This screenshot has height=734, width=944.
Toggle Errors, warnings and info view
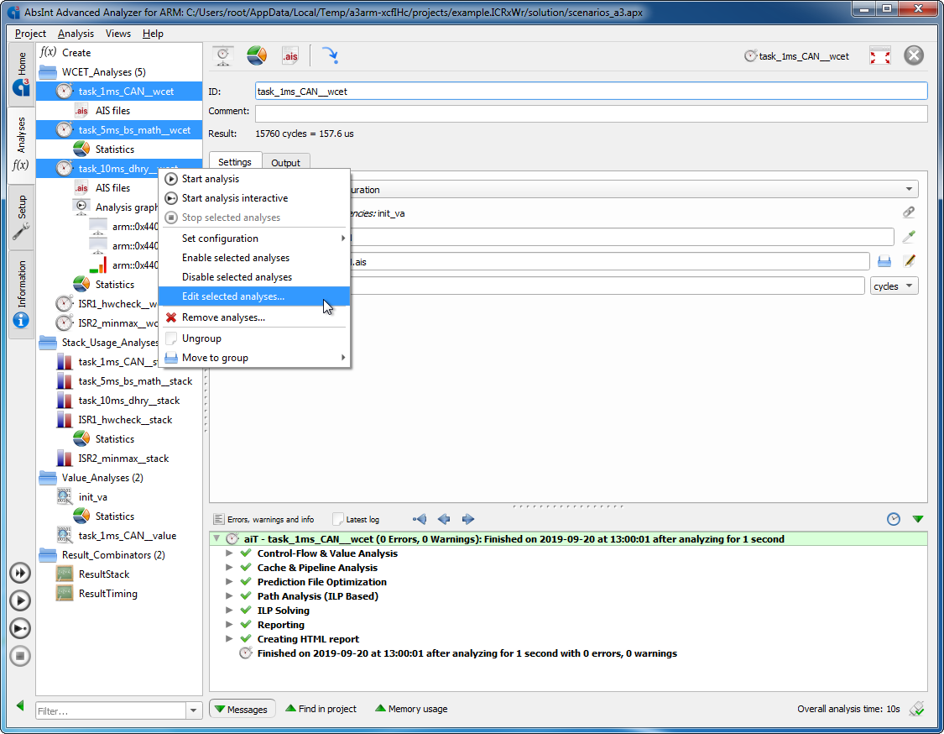point(264,519)
